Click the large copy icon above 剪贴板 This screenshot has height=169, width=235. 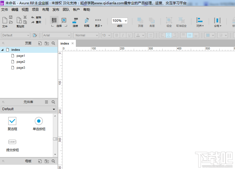pos(19,20)
